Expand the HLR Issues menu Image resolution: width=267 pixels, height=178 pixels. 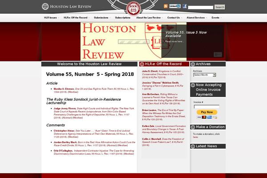click(x=52, y=18)
